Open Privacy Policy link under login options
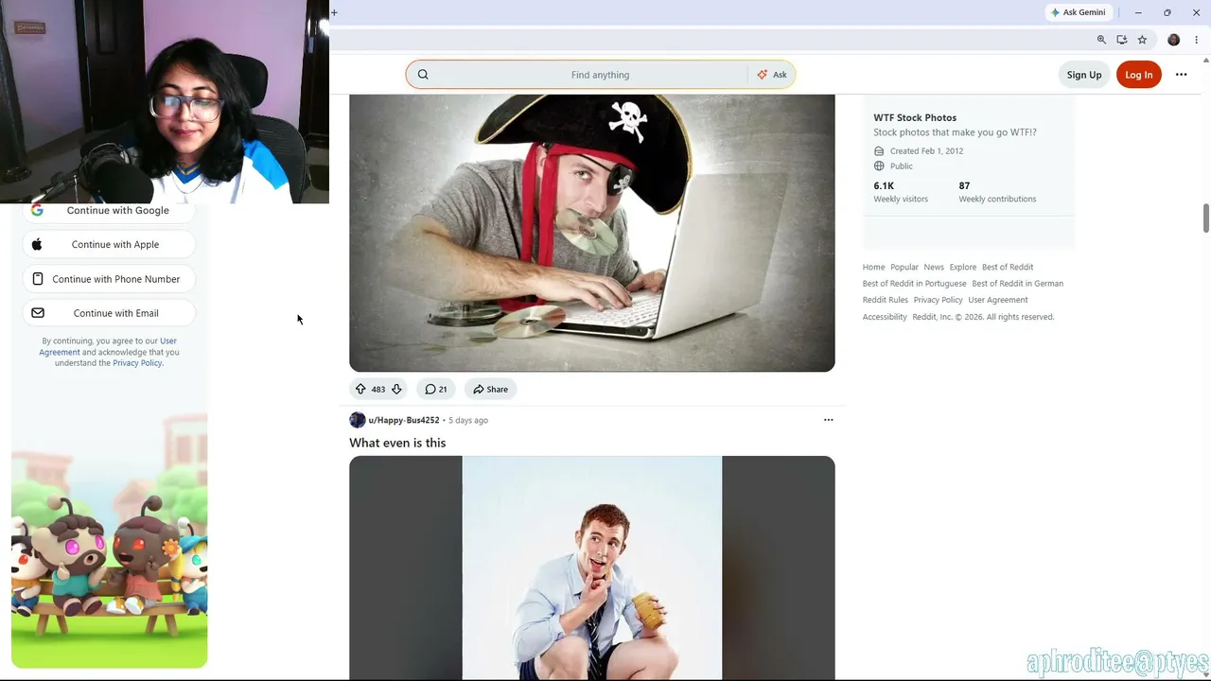This screenshot has width=1211, height=681. 137,363
